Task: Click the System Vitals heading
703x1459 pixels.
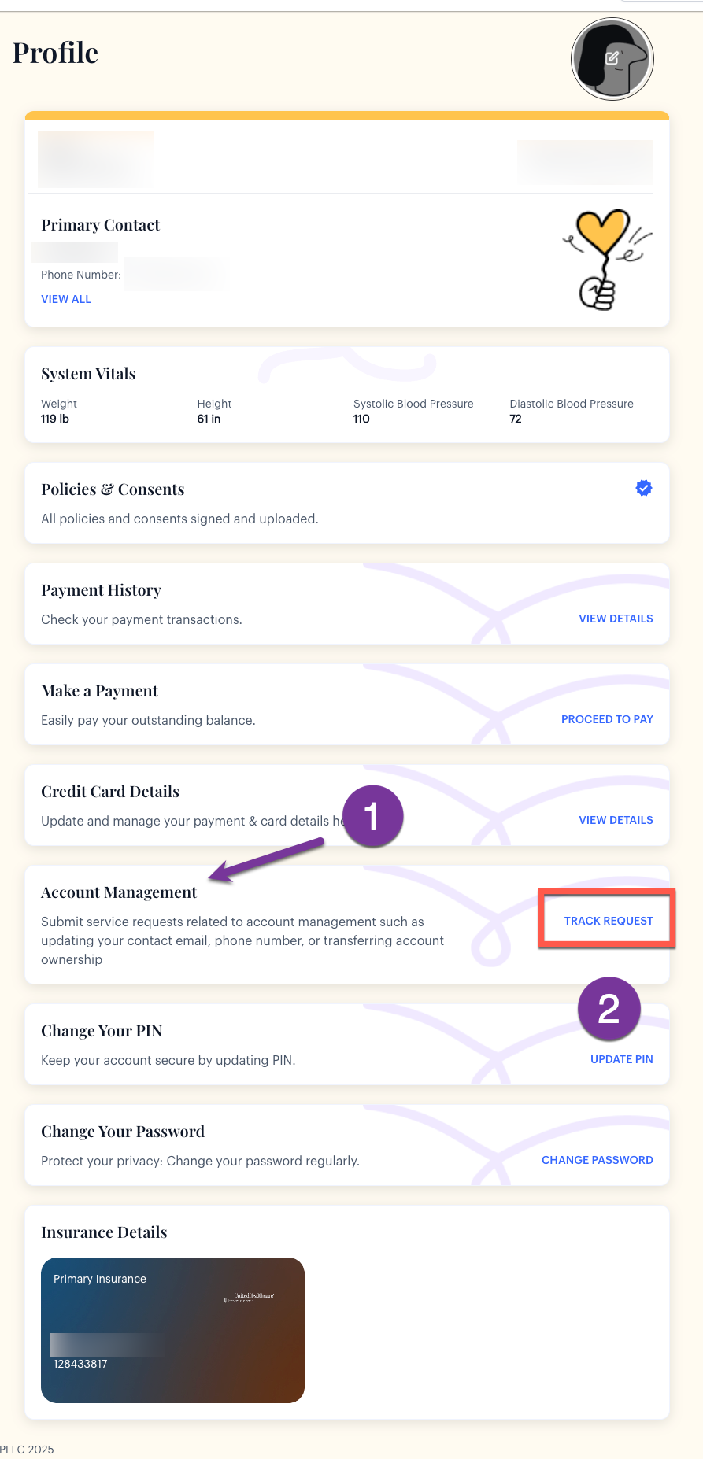Action: (x=88, y=374)
